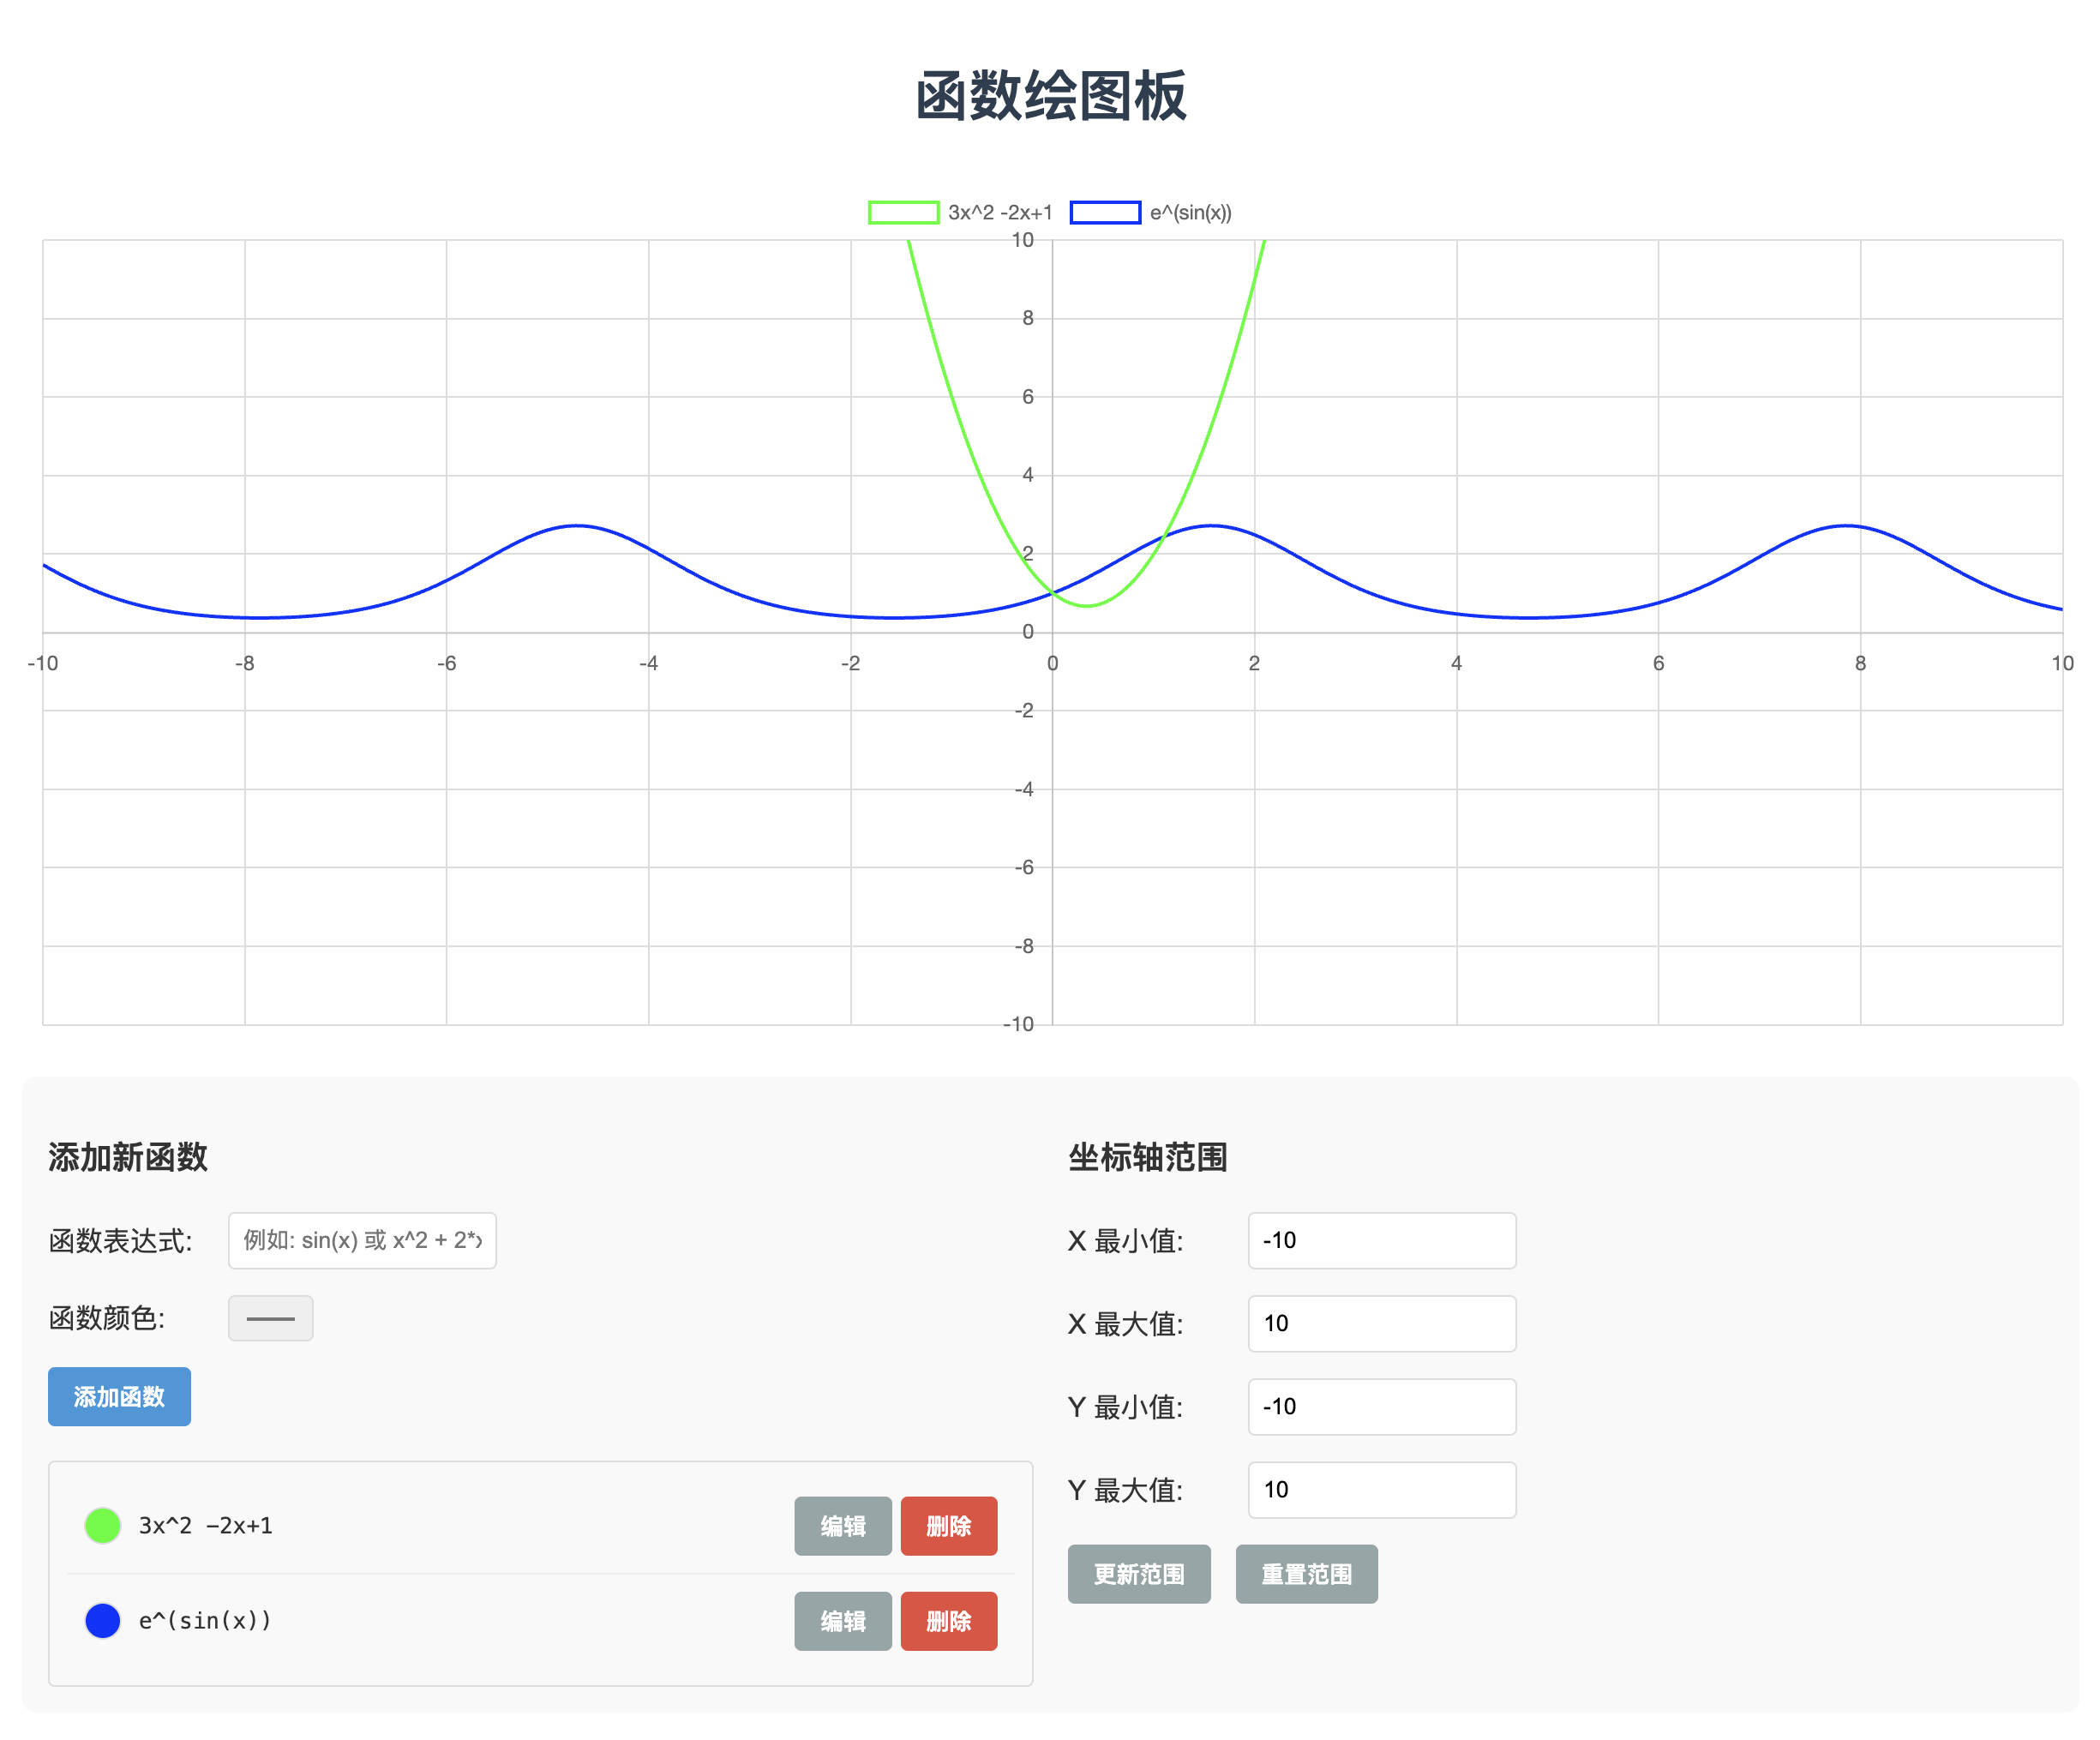
Task: Click the Y 最大值 label
Action: 1126,1490
